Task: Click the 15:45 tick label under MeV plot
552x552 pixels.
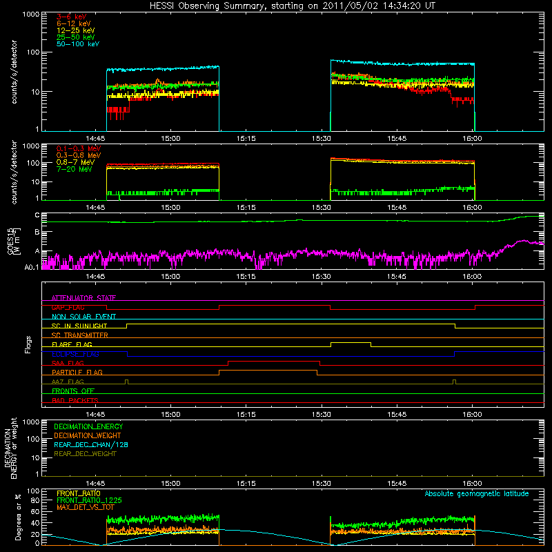Action: pos(397,208)
